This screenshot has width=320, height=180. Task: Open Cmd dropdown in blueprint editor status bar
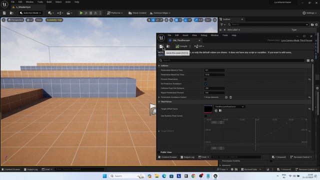click(203, 157)
